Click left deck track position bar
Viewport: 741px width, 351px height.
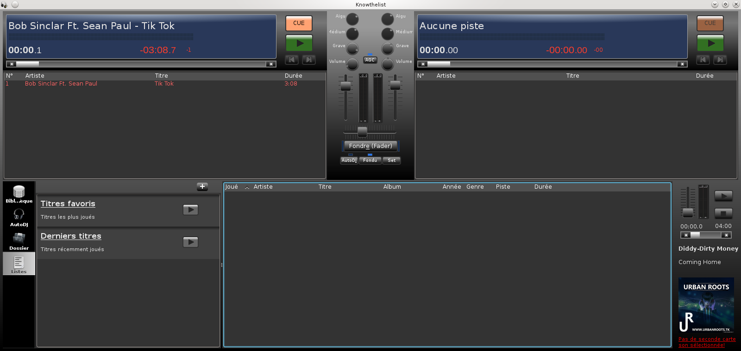pyautogui.click(x=141, y=64)
